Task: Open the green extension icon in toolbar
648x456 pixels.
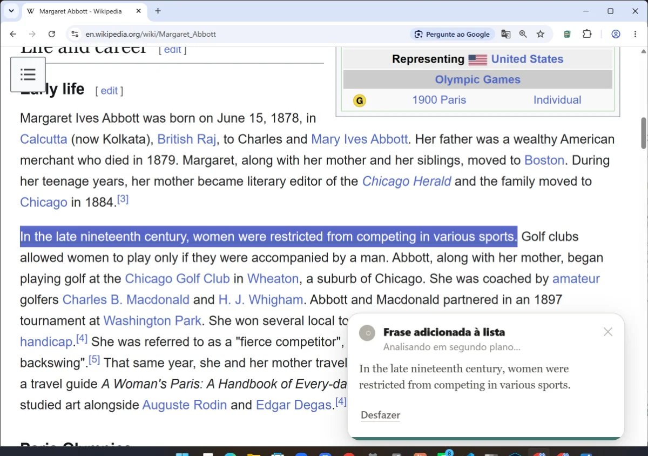Action: pos(567,34)
